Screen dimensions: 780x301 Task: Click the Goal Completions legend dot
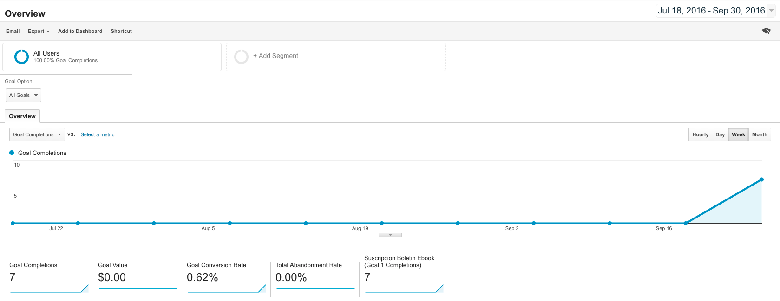(x=12, y=153)
